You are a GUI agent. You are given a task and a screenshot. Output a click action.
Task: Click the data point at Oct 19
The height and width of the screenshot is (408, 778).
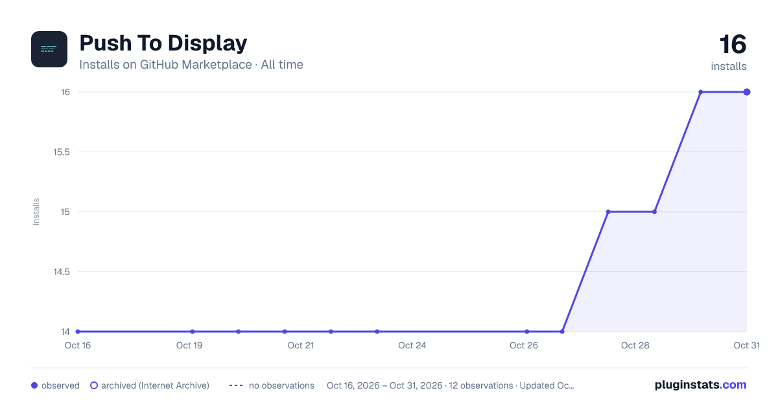click(x=193, y=332)
